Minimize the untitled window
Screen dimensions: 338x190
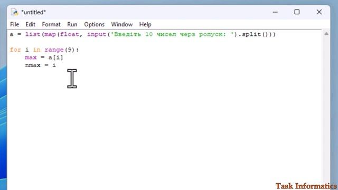[275, 12]
